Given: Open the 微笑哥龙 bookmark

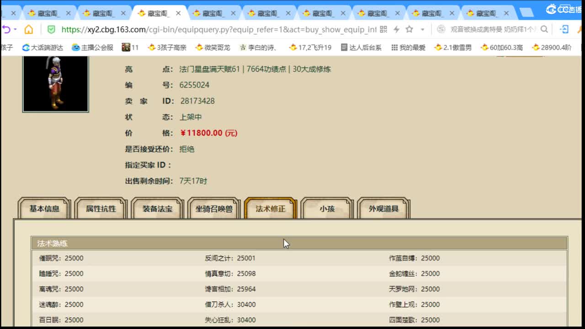Looking at the screenshot, I should coord(213,47).
